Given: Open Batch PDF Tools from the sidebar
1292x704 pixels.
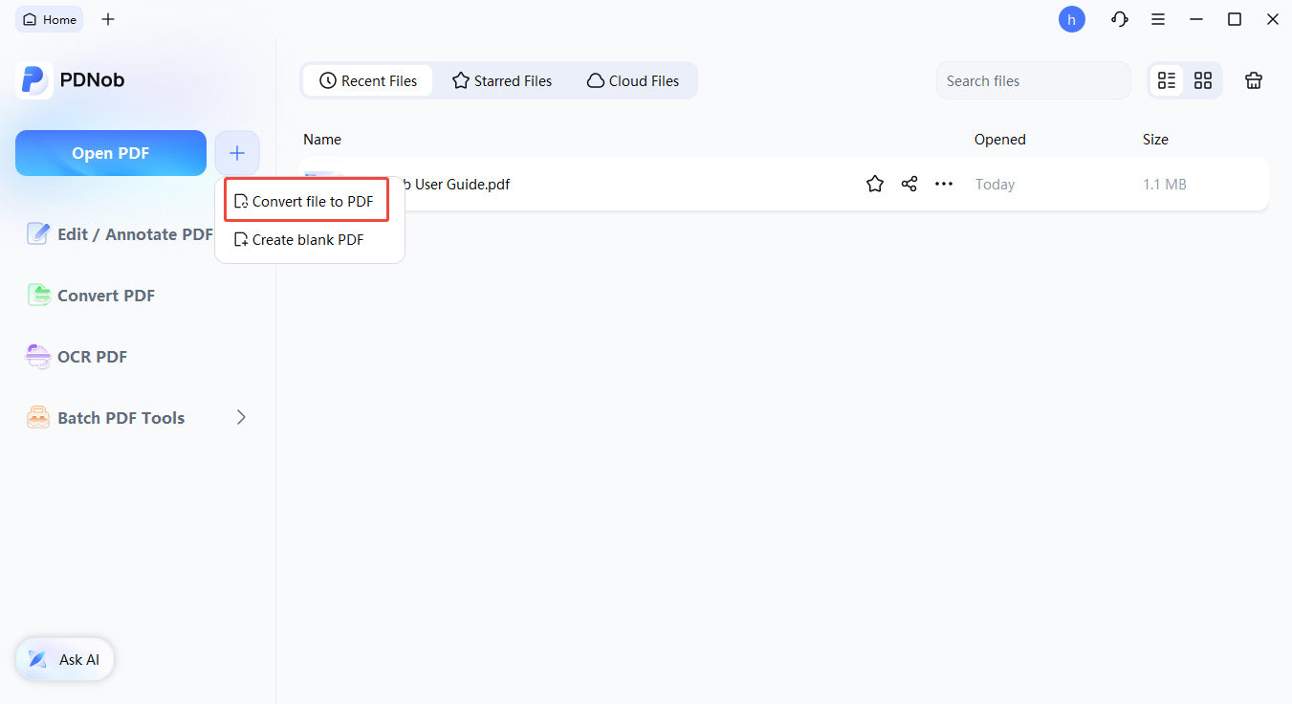Looking at the screenshot, I should click(x=120, y=417).
